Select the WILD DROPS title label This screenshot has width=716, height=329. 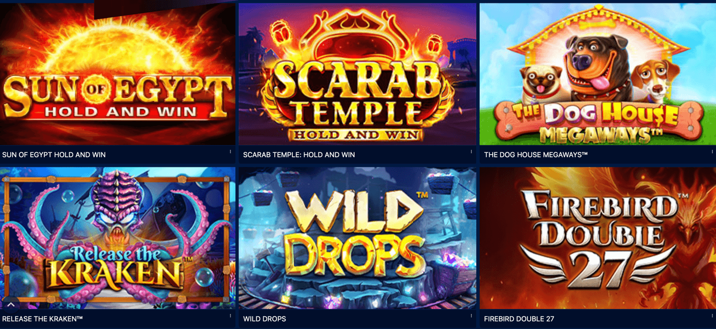[265, 319]
